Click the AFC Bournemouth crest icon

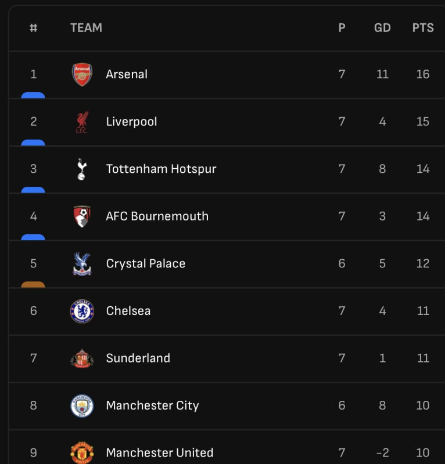click(82, 216)
